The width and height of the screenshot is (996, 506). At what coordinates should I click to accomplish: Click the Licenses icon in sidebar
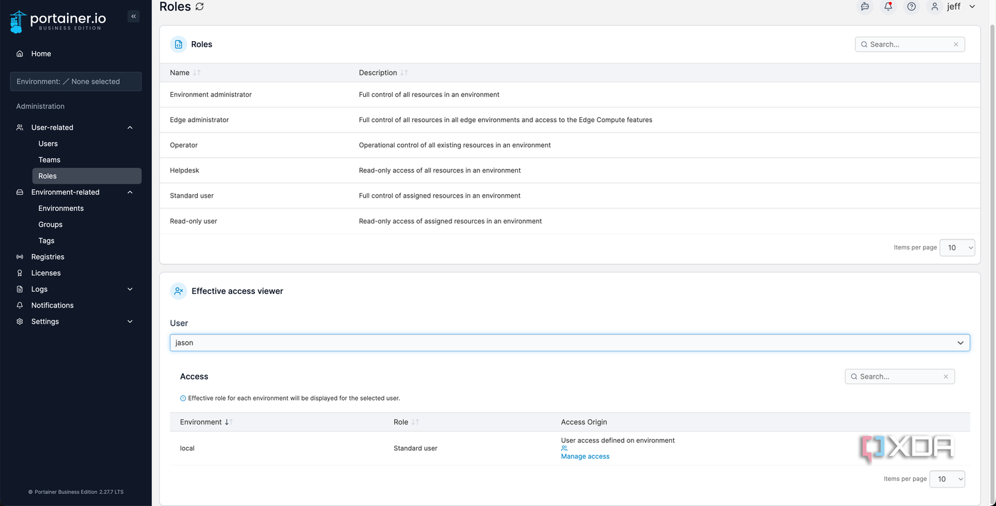(20, 273)
